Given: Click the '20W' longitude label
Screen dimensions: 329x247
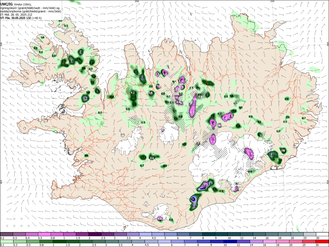Looking at the screenshot, I should 137,1.
